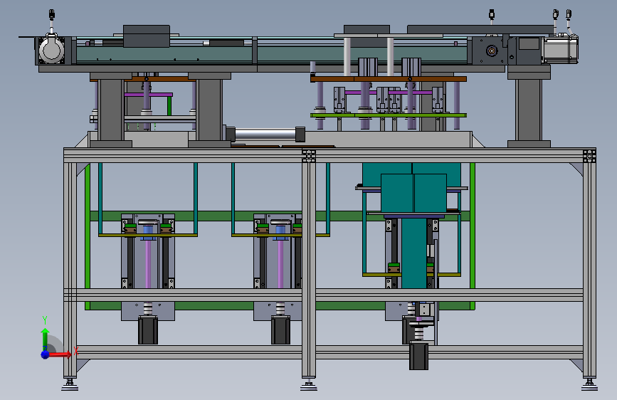Select the middle black stepper motor under the frame
The image size is (617, 400).
[280, 330]
